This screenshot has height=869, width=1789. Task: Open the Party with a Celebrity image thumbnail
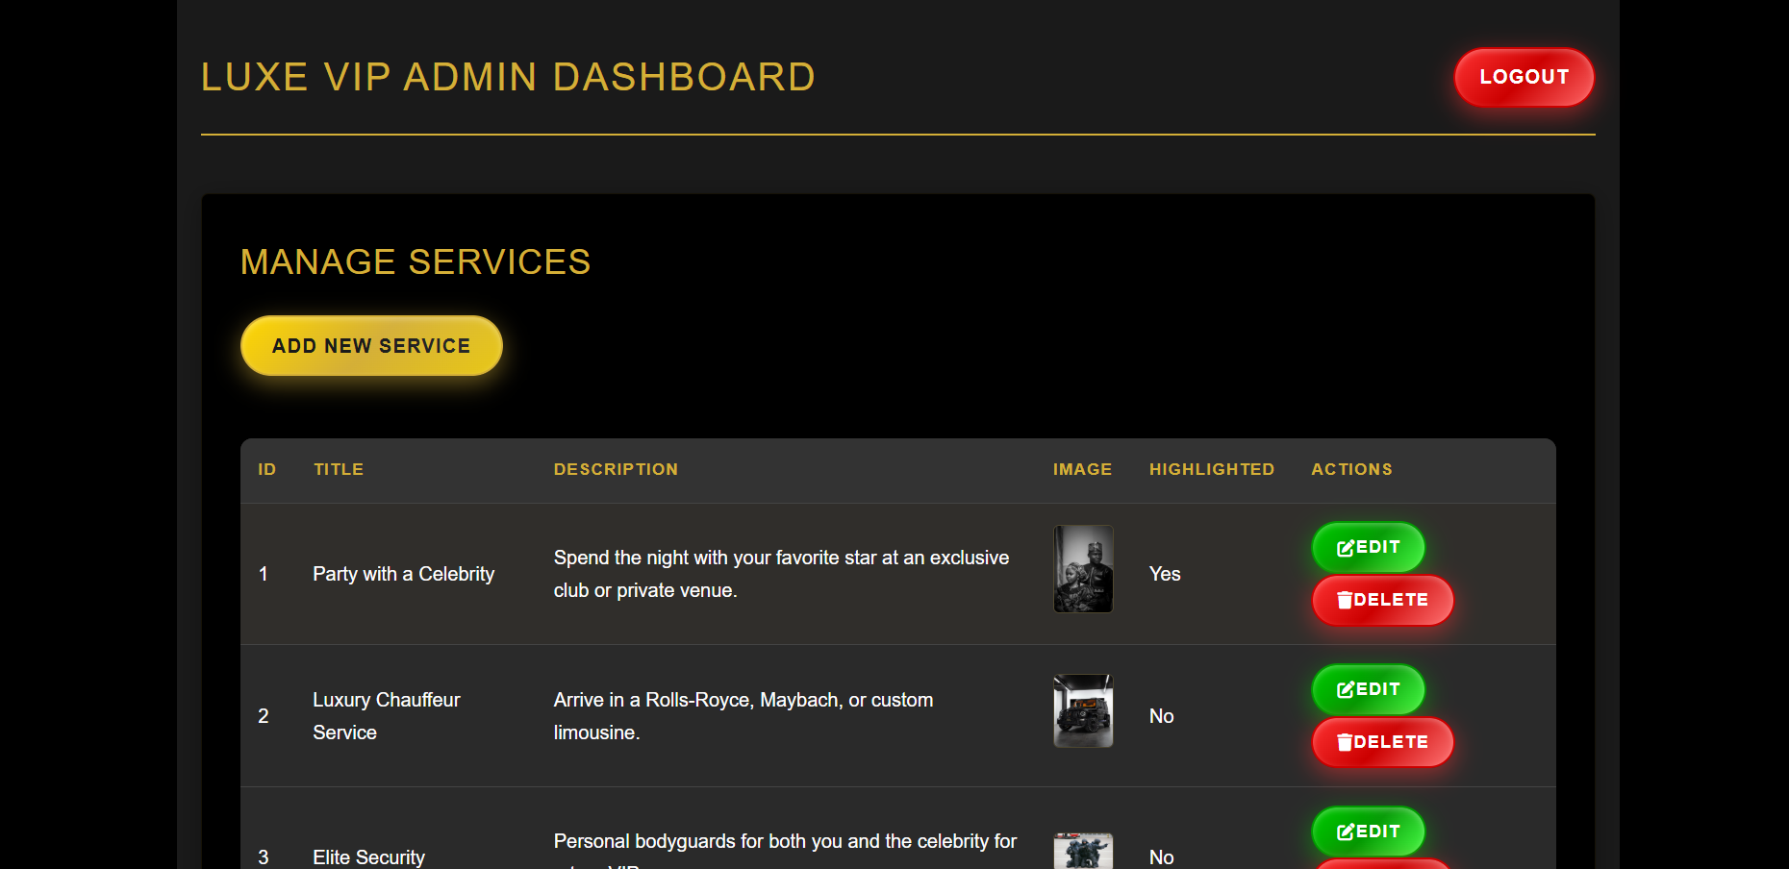[x=1082, y=568]
